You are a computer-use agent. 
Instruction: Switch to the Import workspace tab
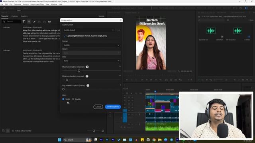[12, 8]
